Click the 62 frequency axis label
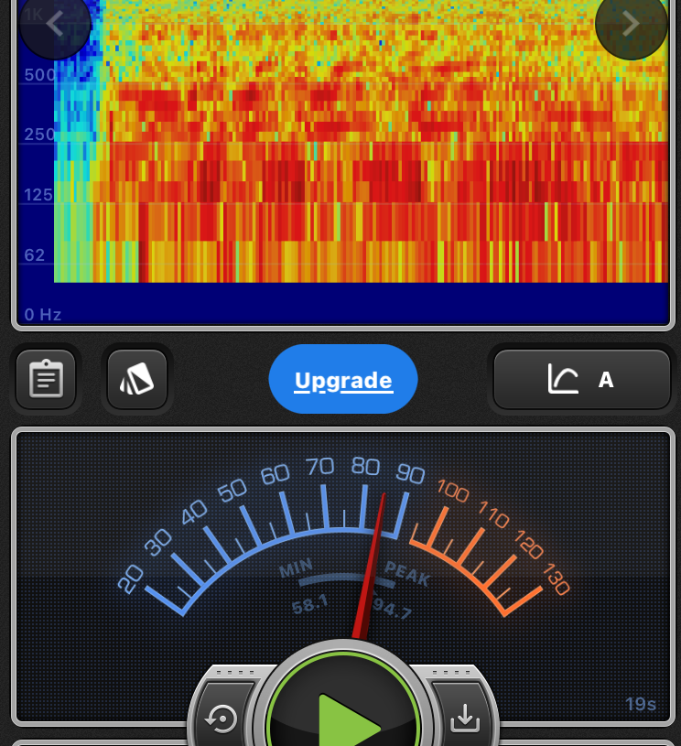This screenshot has height=746, width=681. pos(35,254)
